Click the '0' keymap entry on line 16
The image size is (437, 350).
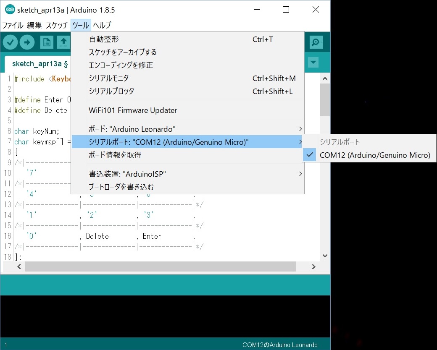(32, 236)
